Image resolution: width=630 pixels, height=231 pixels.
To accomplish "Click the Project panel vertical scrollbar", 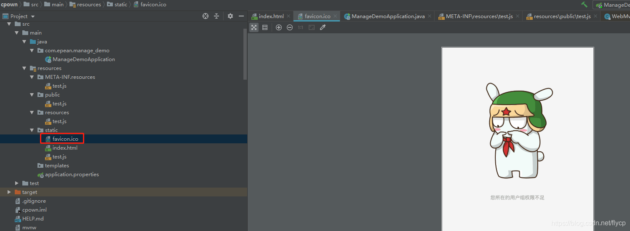I will pyautogui.click(x=246, y=54).
